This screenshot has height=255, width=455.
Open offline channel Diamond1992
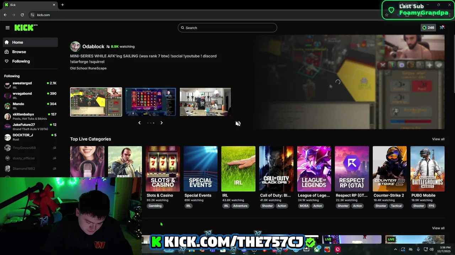(x=30, y=169)
